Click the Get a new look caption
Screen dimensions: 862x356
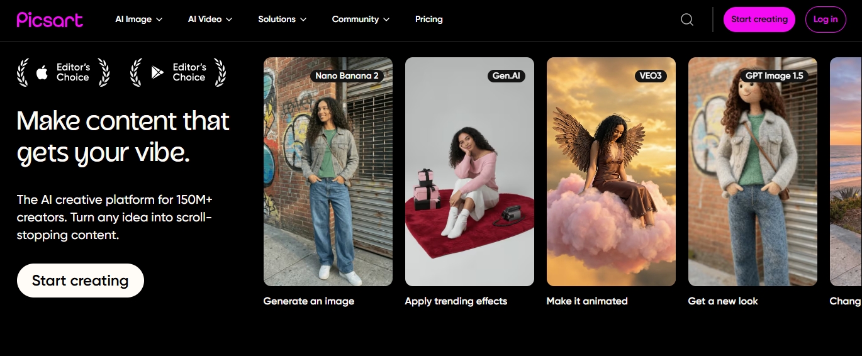tap(723, 301)
